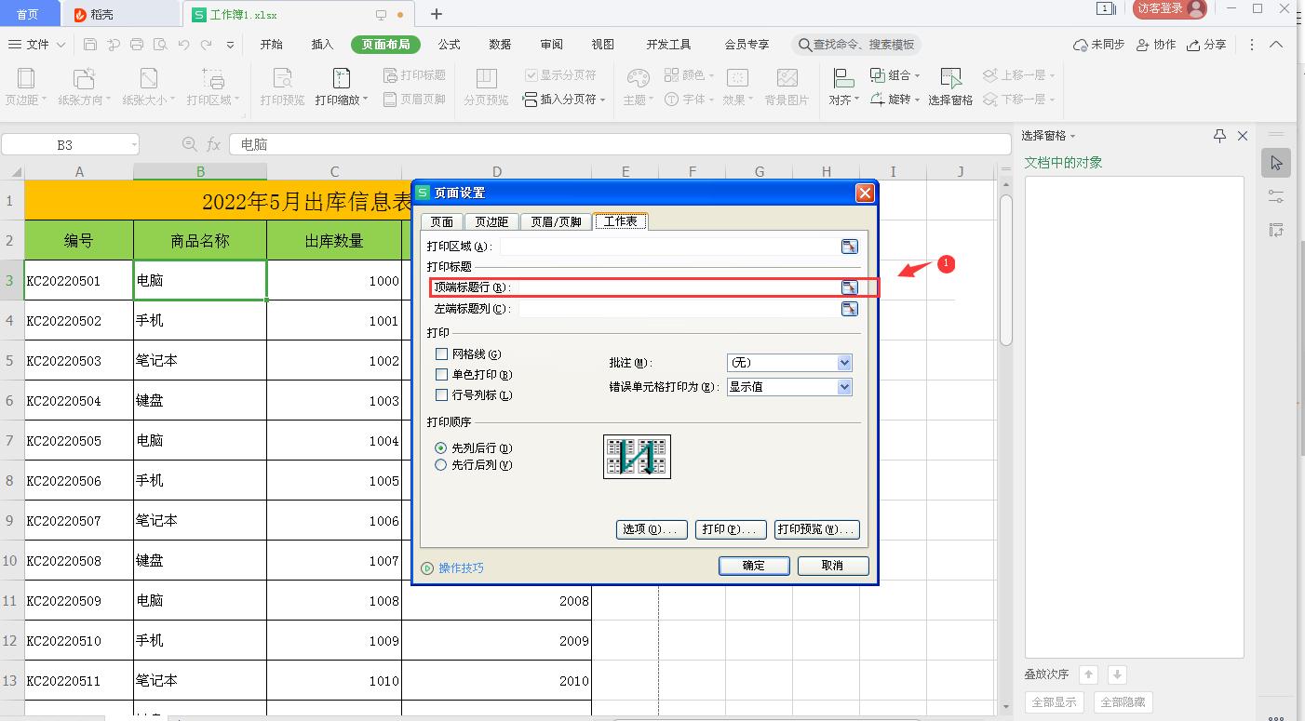Open the 批注 (comments) dropdown
This screenshot has width=1305, height=721.
pyautogui.click(x=842, y=363)
